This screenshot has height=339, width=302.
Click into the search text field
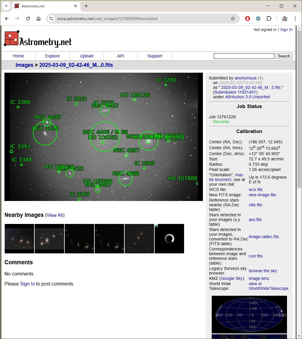[244, 56]
